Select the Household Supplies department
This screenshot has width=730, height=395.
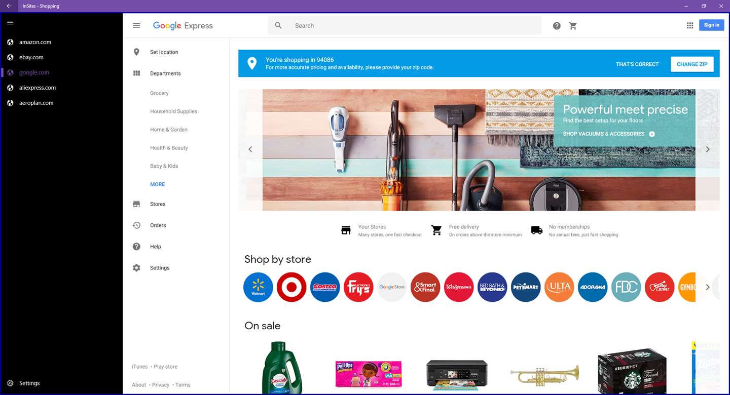[173, 111]
